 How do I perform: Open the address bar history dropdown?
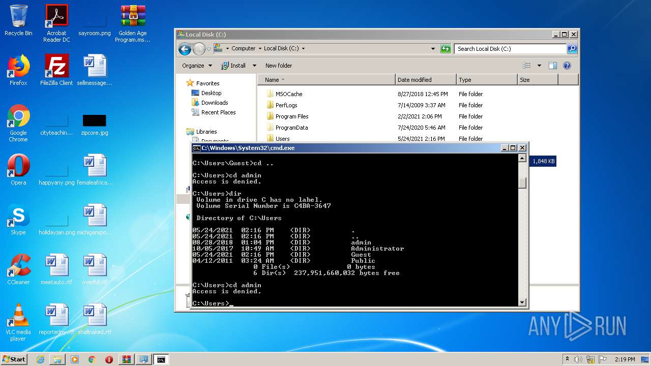(x=433, y=49)
